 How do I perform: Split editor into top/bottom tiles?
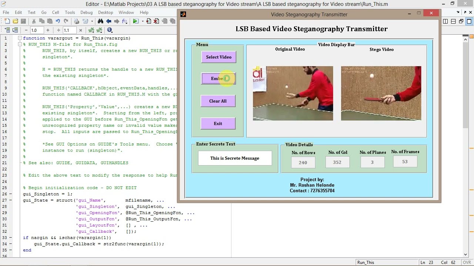[x=453, y=21]
